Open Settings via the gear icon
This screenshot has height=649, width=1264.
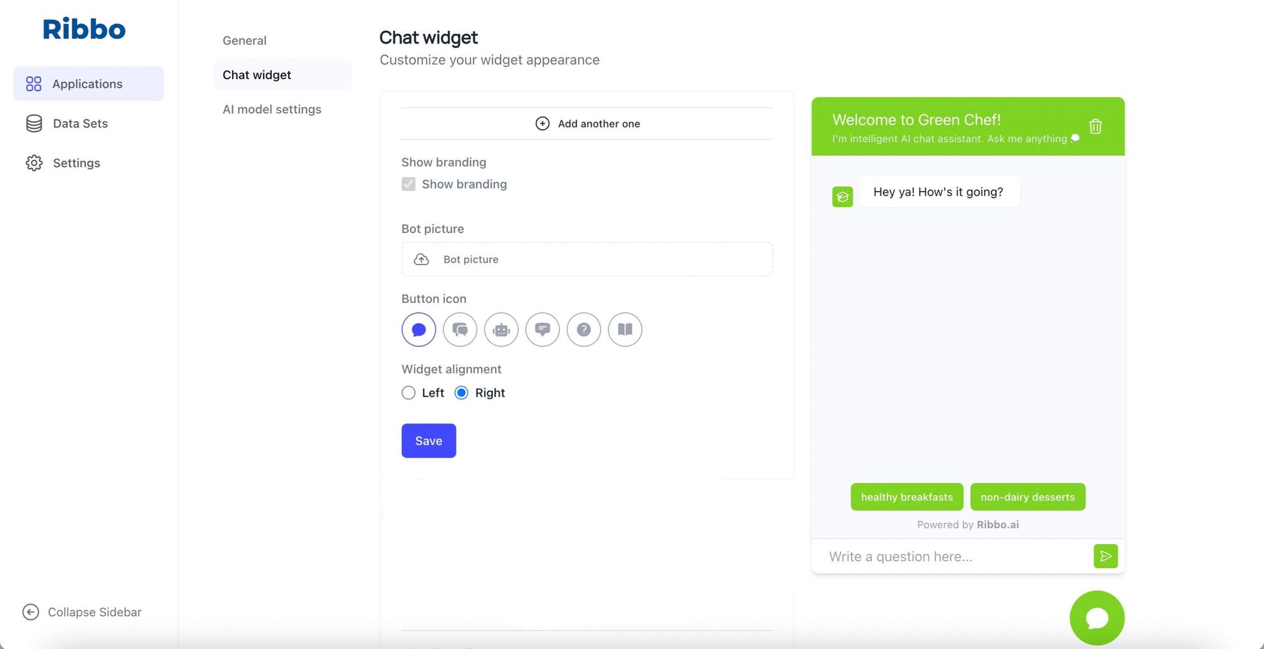(x=76, y=162)
